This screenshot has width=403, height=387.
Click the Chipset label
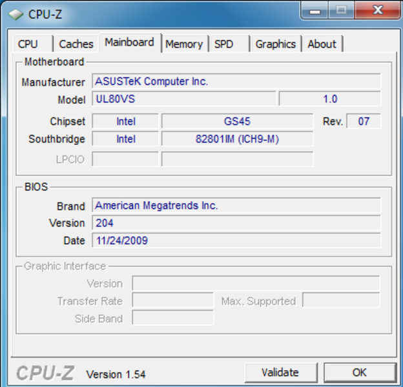(x=67, y=121)
